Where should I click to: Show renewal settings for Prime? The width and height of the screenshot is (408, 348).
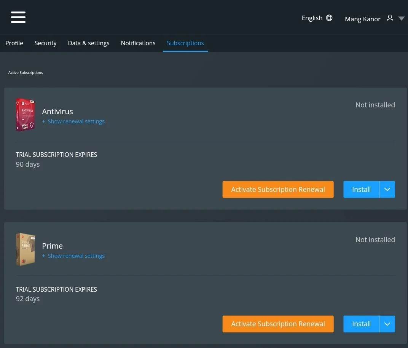[73, 256]
